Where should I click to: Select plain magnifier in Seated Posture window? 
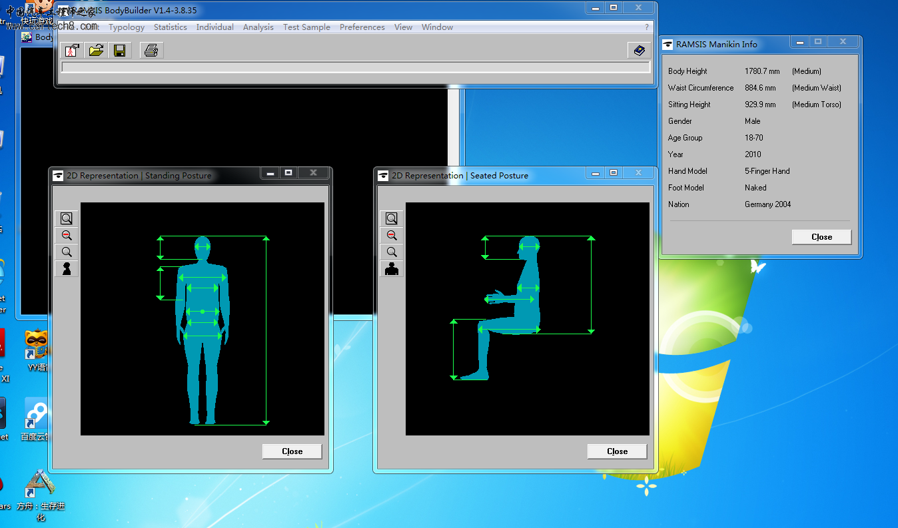392,252
